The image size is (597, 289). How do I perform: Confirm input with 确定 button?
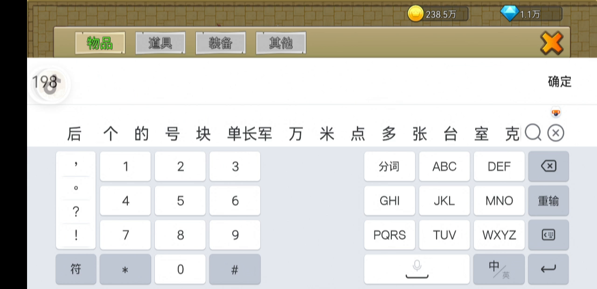tap(559, 82)
